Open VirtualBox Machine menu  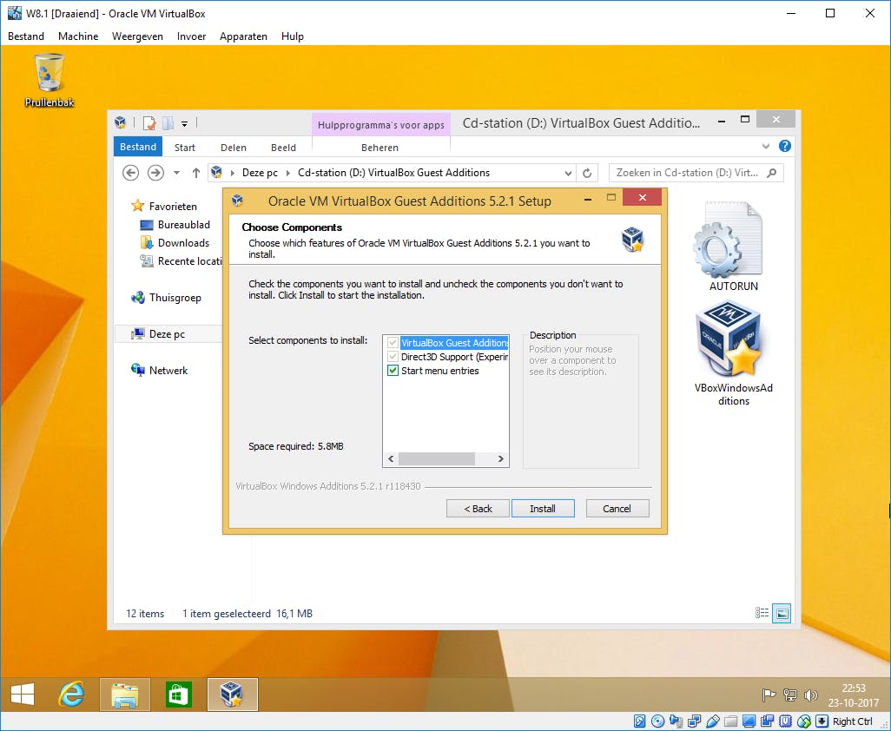click(78, 36)
